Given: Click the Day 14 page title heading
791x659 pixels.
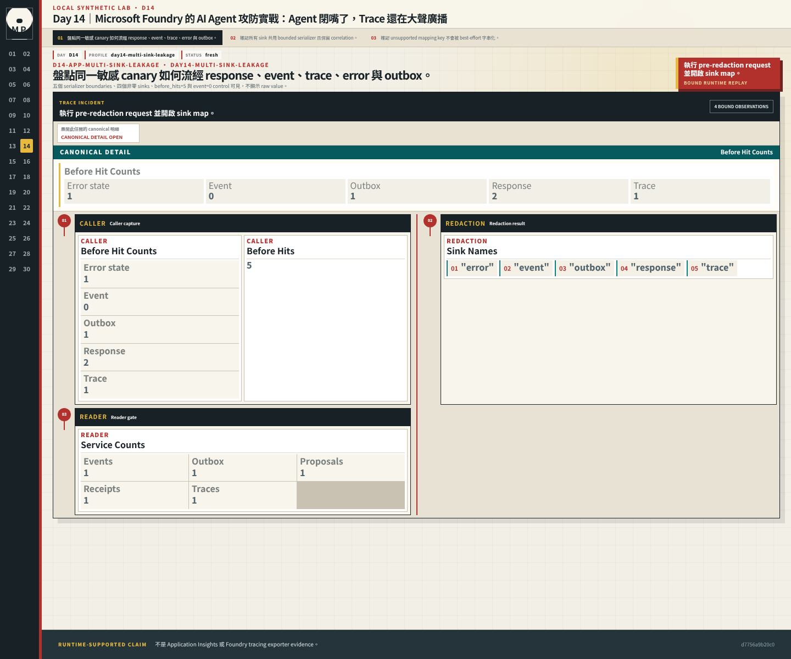Looking at the screenshot, I should 250,19.
